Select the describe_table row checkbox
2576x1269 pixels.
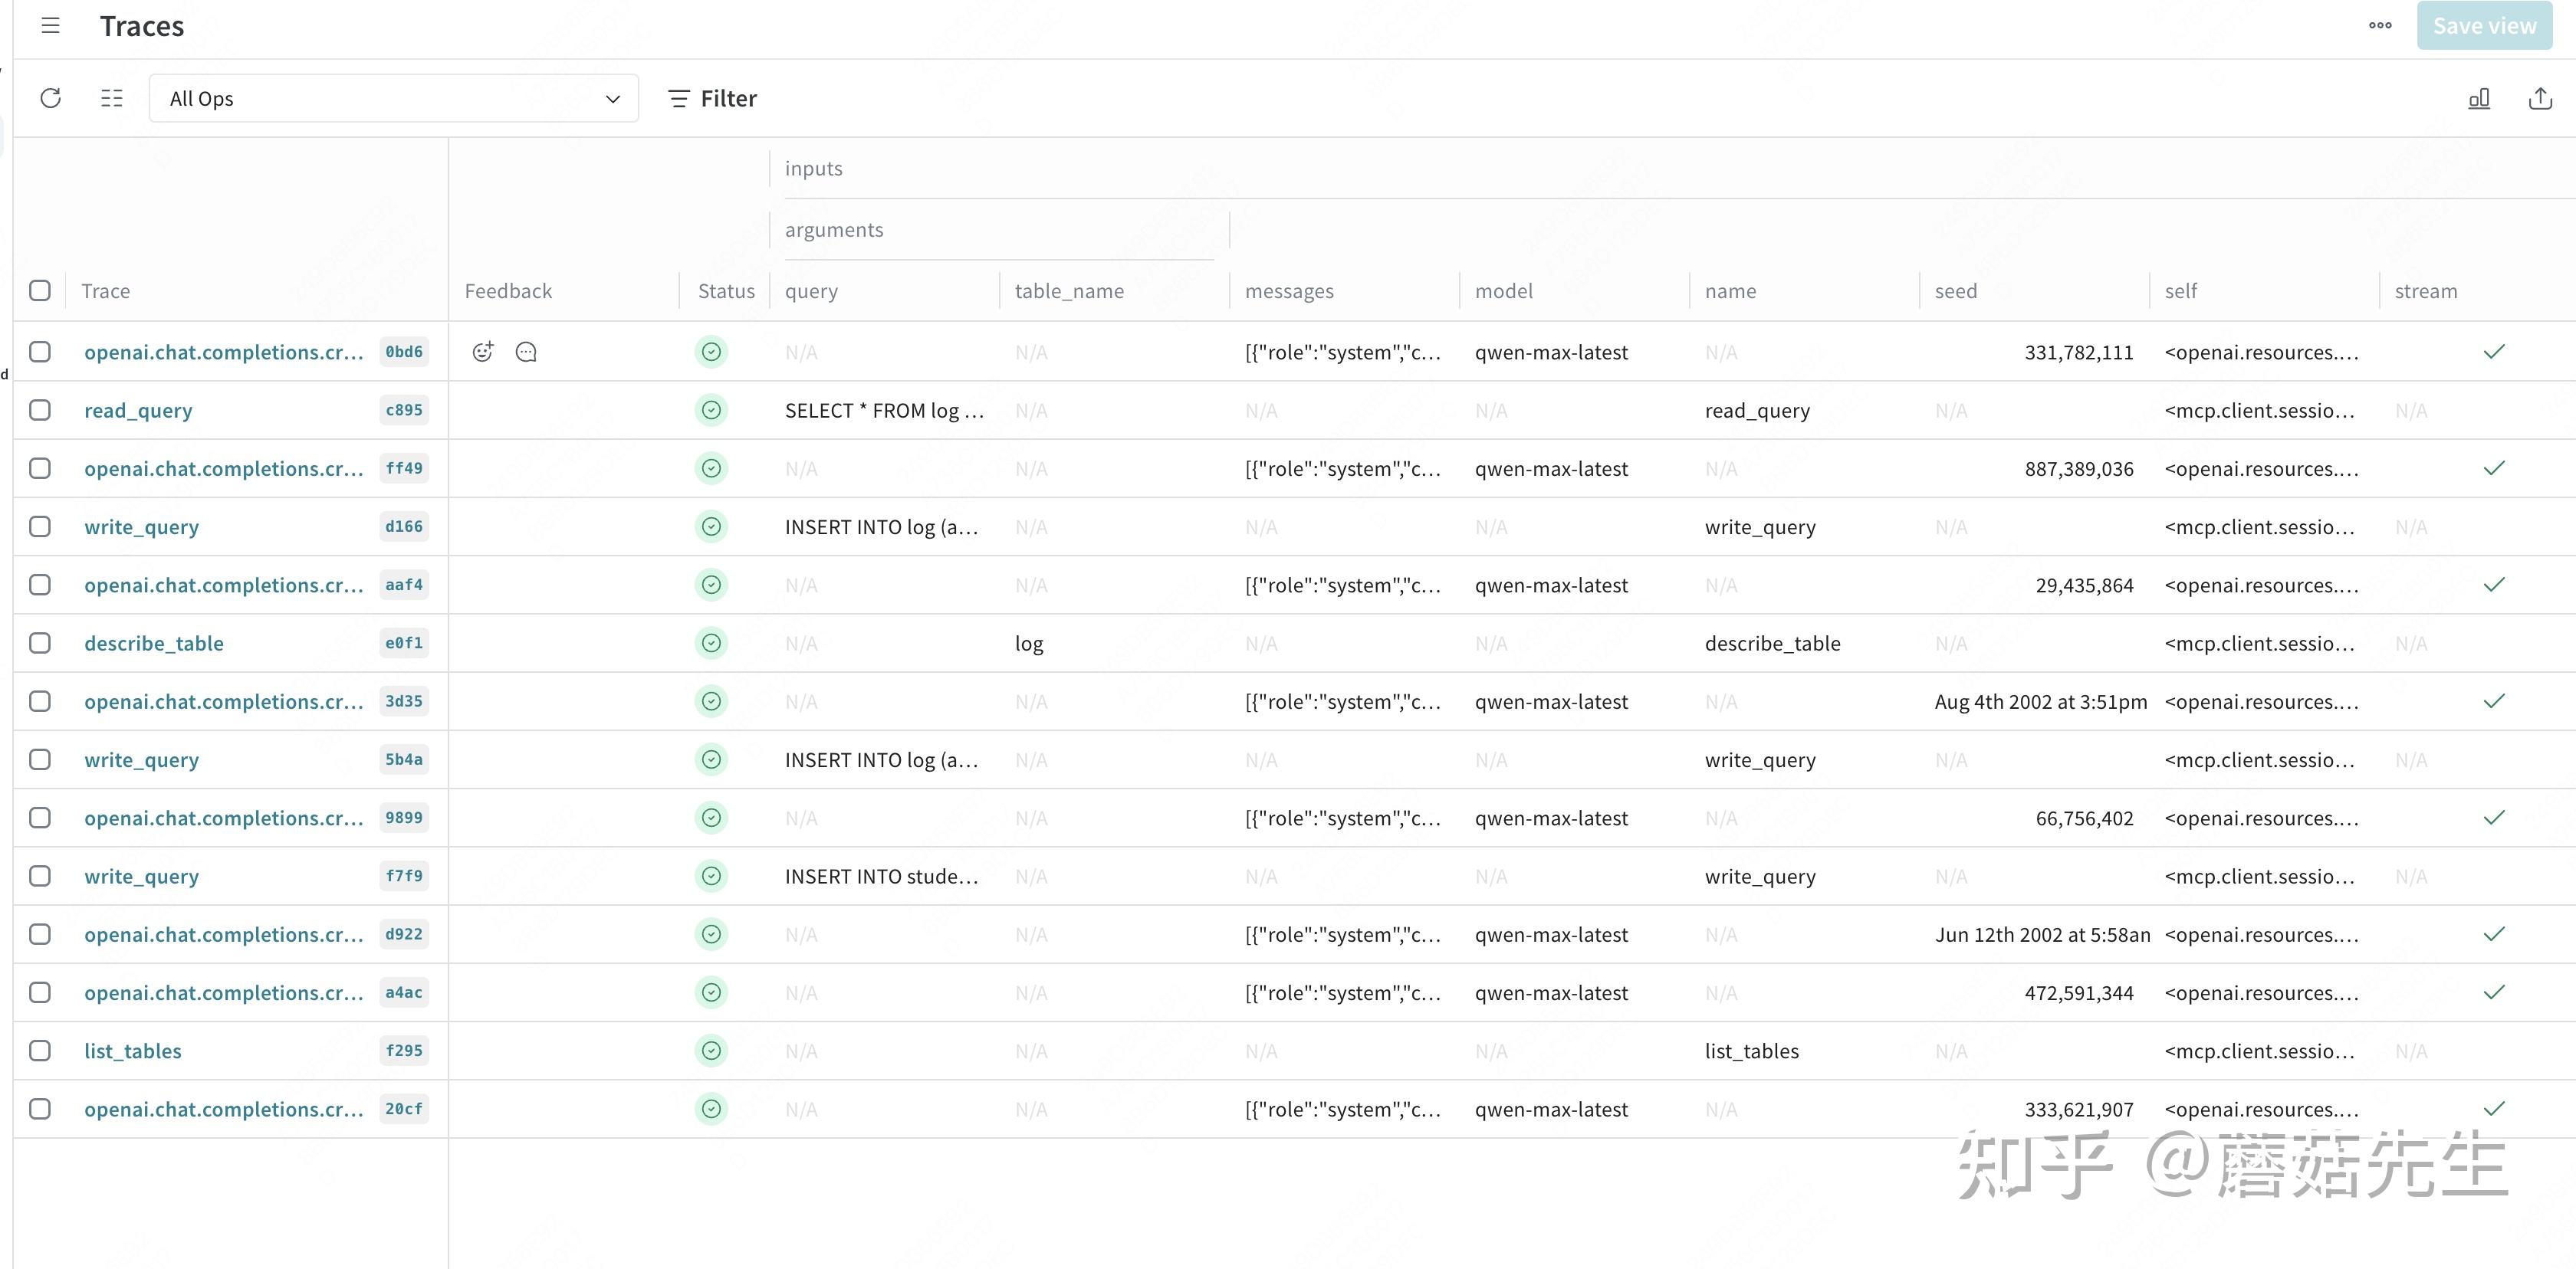(x=40, y=642)
